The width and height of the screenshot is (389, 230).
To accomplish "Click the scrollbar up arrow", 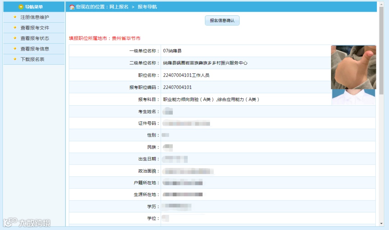I will click(x=381, y=4).
